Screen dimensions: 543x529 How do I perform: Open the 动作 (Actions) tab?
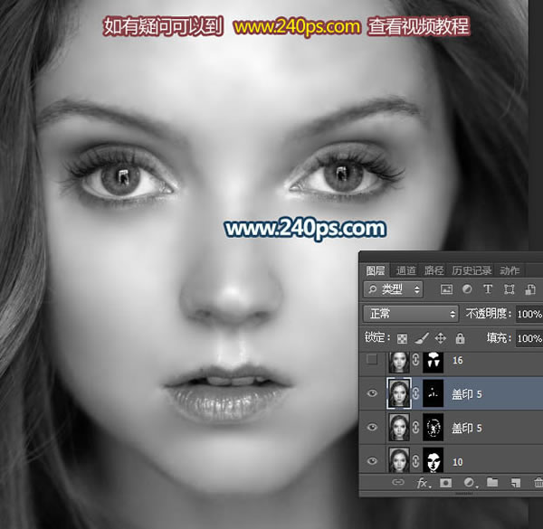coord(510,270)
